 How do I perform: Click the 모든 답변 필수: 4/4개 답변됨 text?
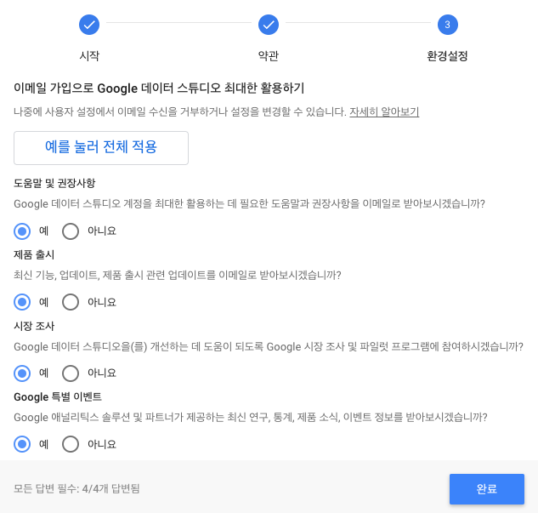[x=76, y=488]
